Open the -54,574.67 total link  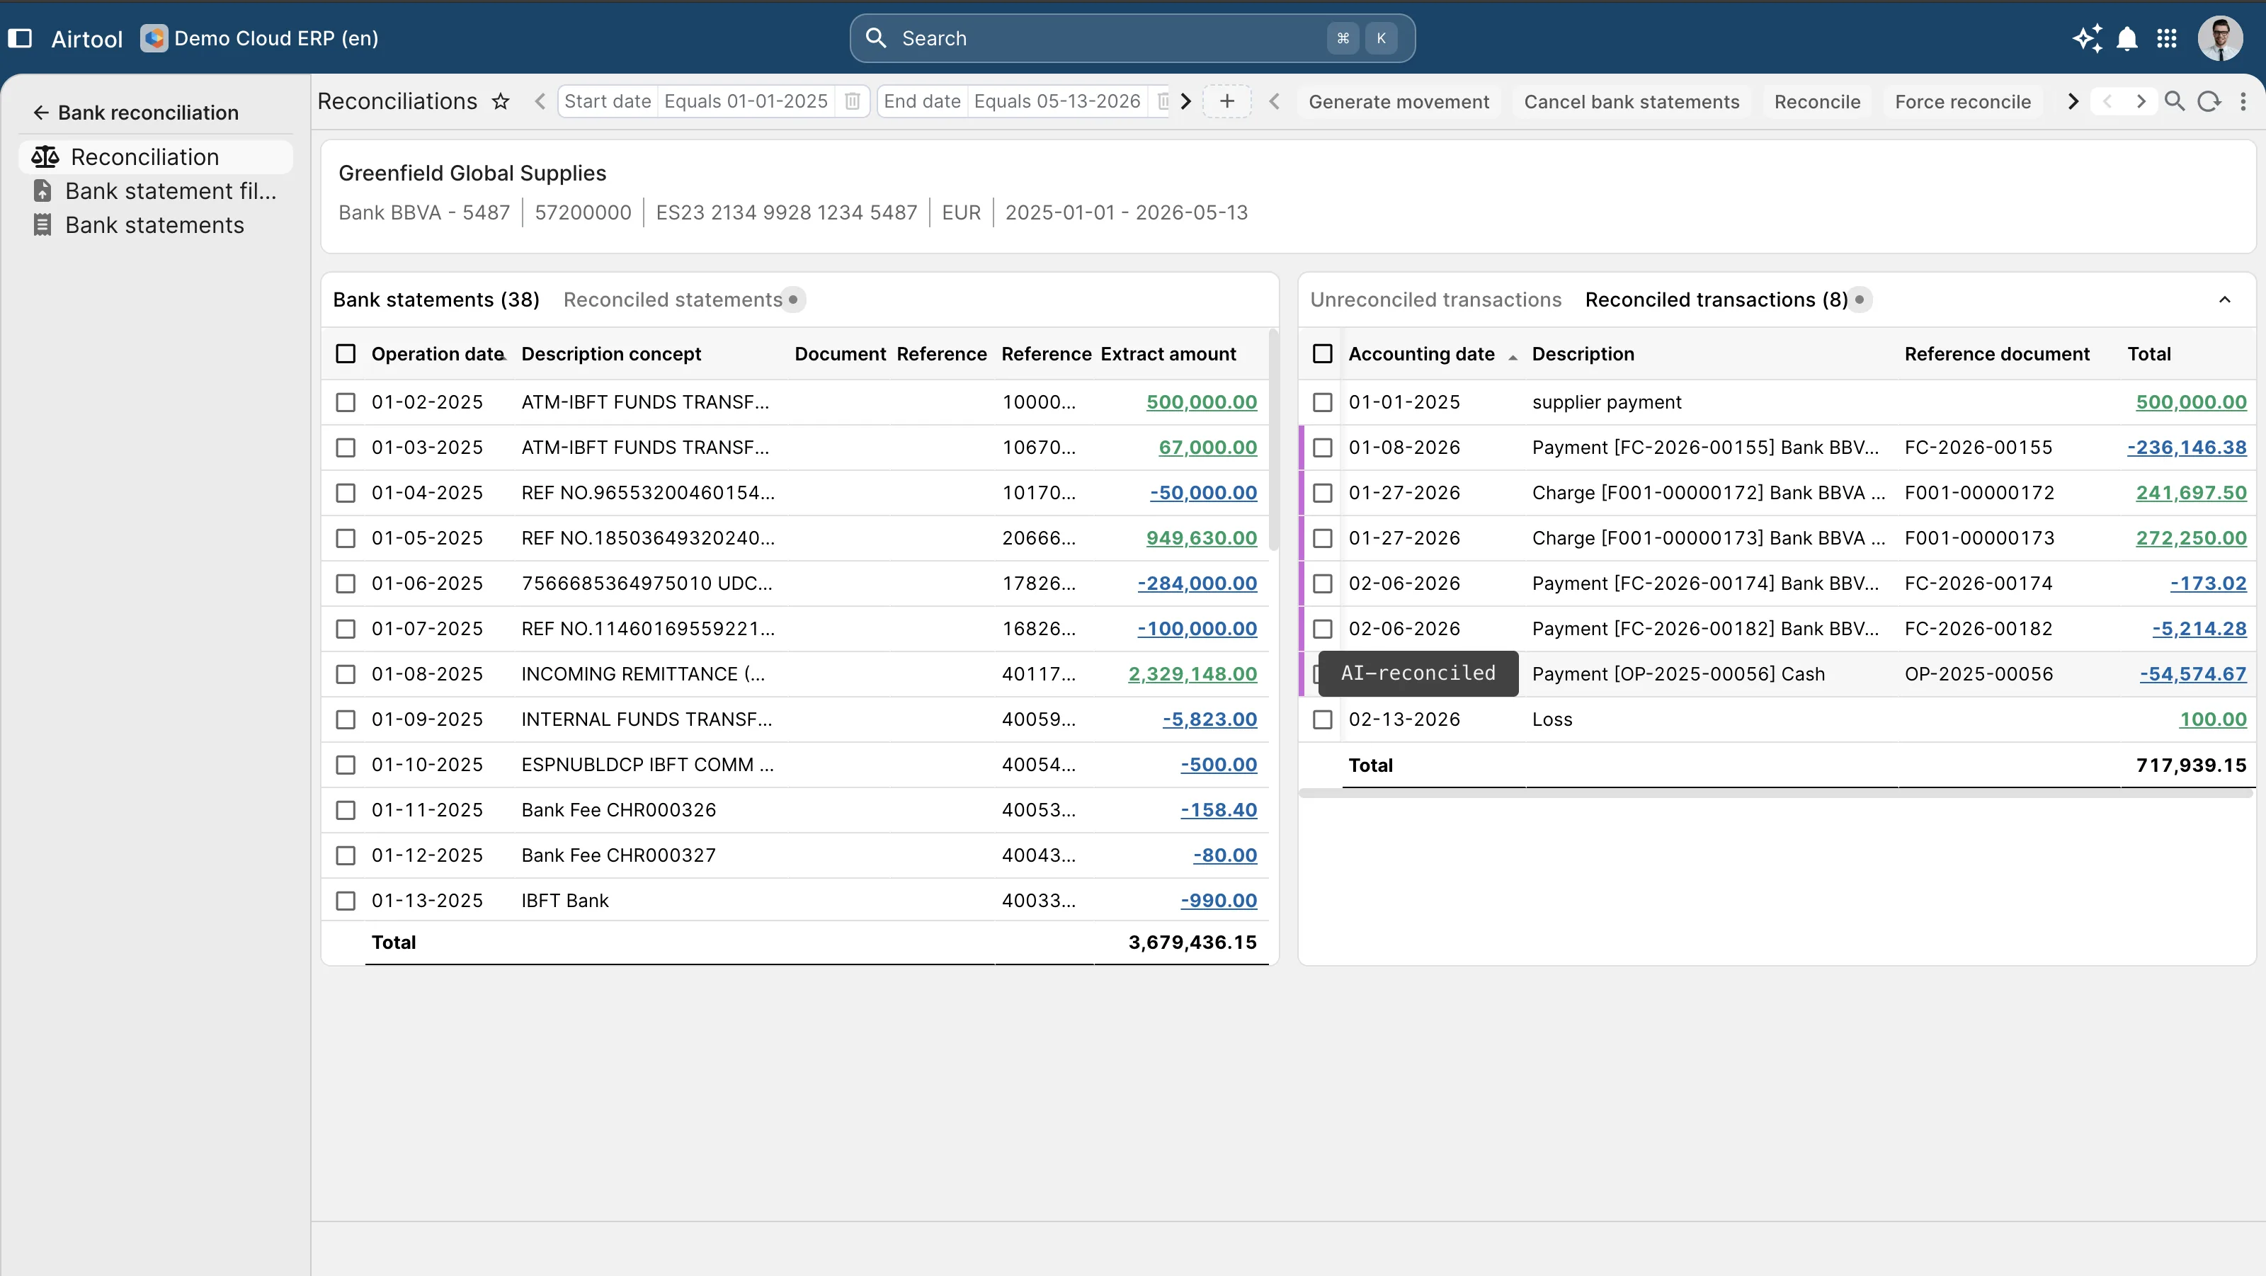(x=2193, y=675)
